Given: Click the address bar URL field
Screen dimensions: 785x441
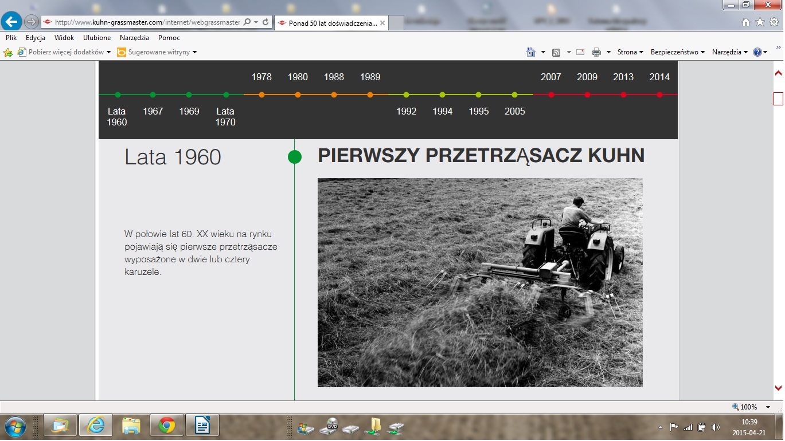Looking at the screenshot, I should click(x=148, y=22).
